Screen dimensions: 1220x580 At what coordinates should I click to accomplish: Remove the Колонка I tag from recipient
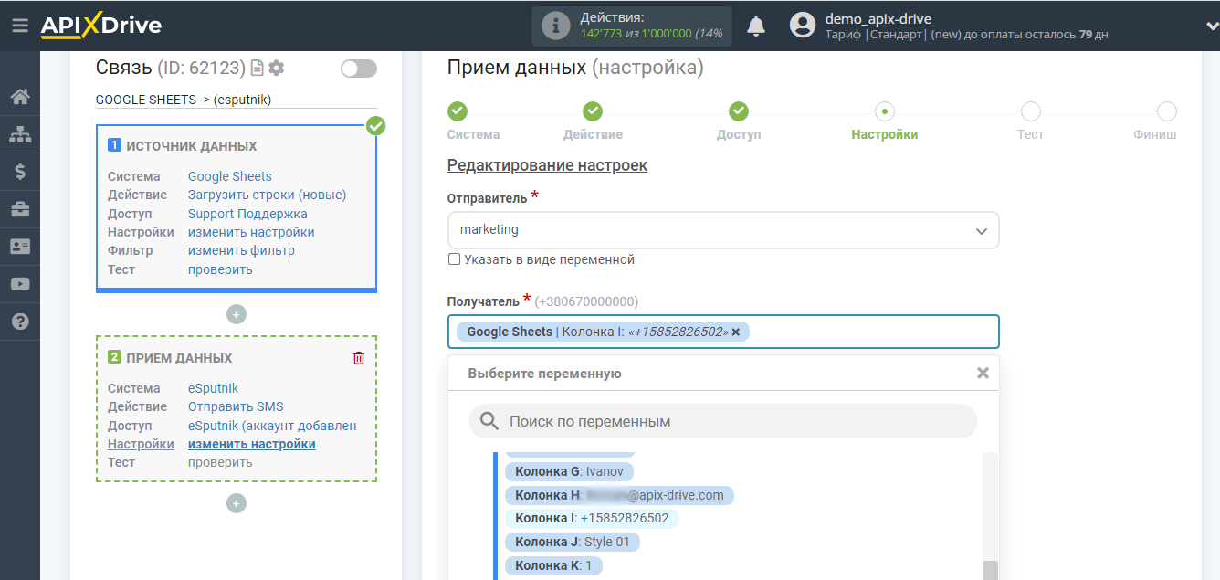click(735, 332)
